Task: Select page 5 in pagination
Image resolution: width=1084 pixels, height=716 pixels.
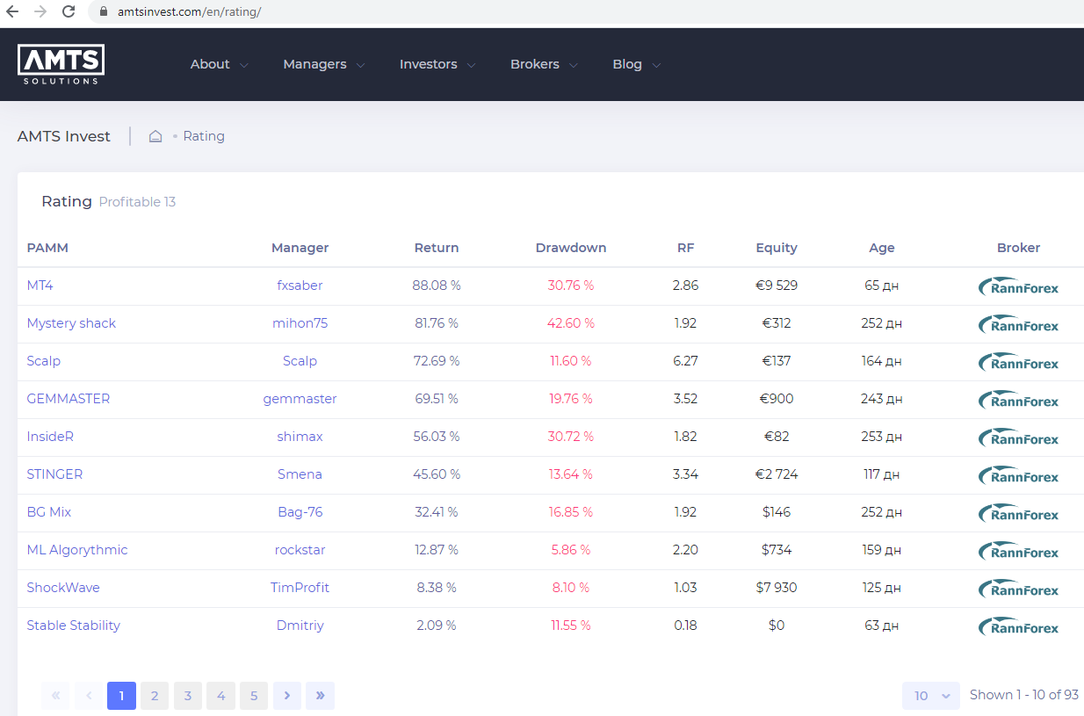Action: click(253, 696)
